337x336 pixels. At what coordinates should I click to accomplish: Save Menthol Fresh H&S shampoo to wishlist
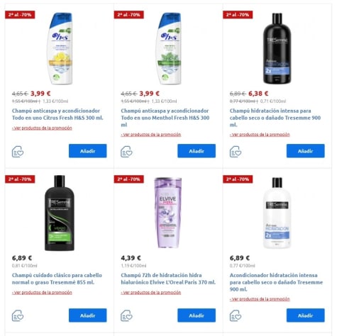tap(126, 152)
